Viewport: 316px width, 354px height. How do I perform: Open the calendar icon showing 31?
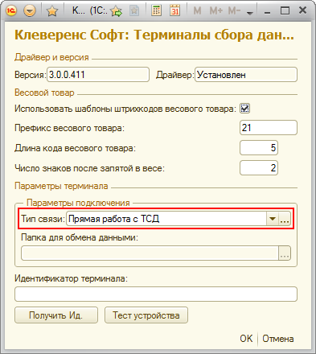tap(174, 10)
